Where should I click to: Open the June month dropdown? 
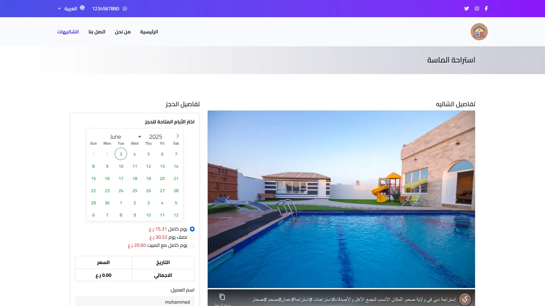pos(125,137)
